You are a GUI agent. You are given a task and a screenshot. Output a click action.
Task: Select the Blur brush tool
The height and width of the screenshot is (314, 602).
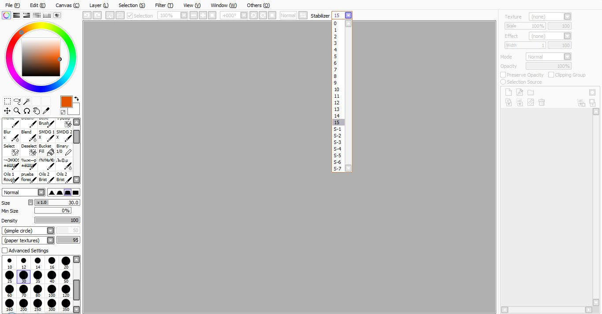pyautogui.click(x=11, y=135)
